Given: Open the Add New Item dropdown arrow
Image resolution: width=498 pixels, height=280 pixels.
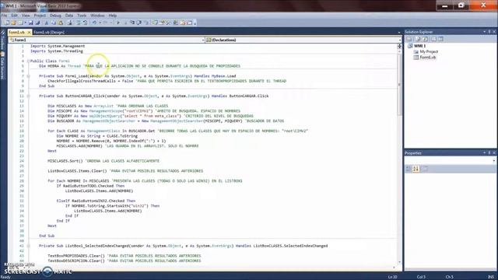Looking at the screenshot, I should (26, 23).
